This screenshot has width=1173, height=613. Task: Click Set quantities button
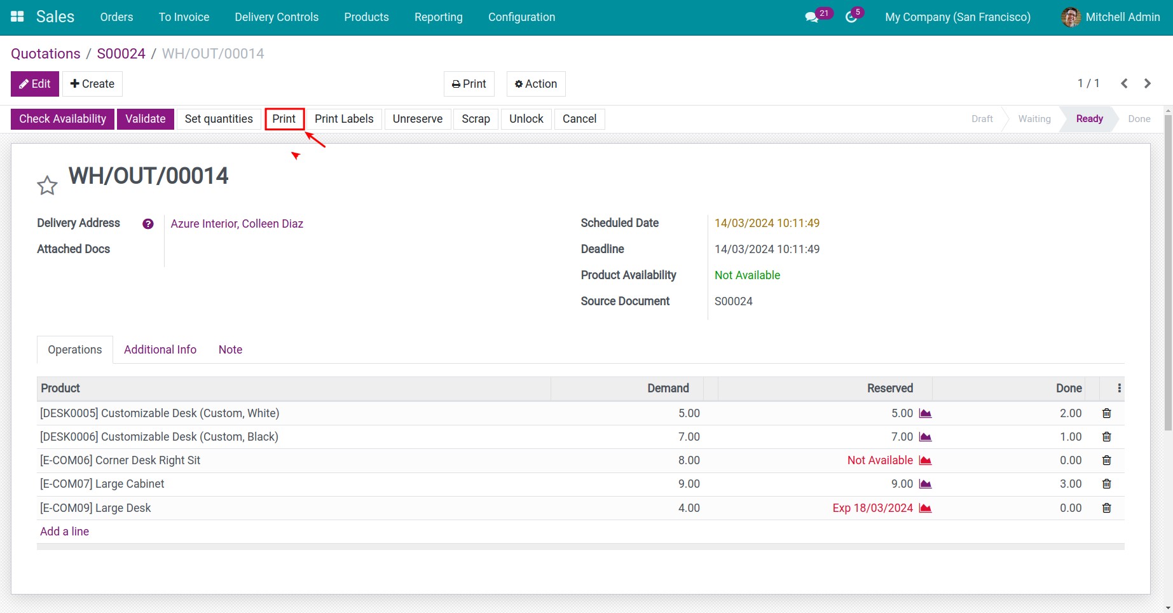coord(219,119)
